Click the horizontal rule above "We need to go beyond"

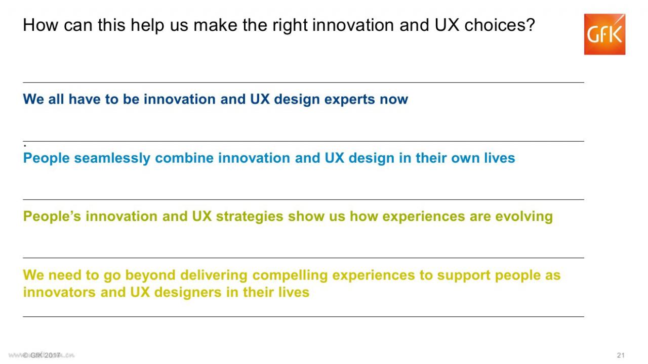pos(303,258)
